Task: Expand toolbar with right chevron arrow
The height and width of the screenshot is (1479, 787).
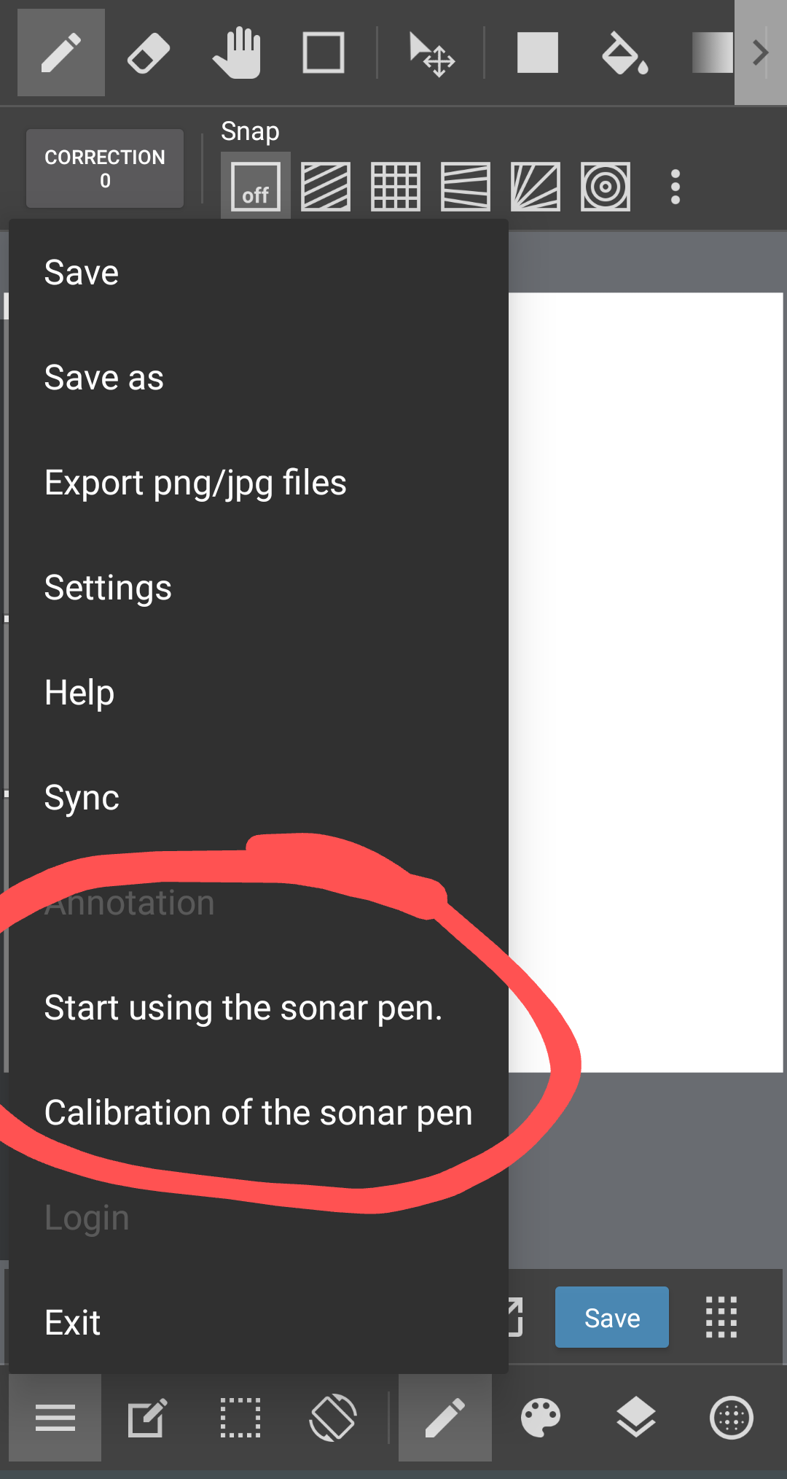Action: [760, 53]
